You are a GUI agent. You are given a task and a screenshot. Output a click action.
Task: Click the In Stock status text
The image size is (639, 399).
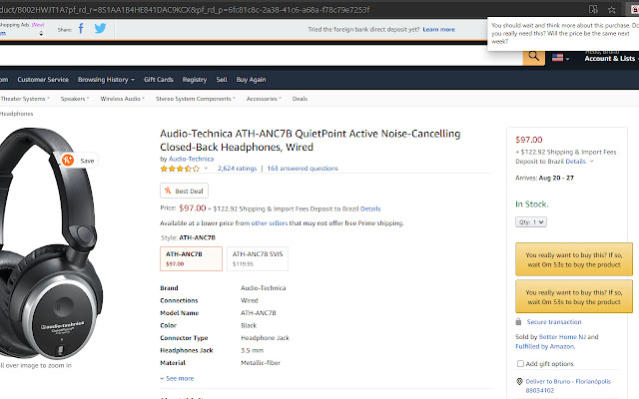pos(531,203)
